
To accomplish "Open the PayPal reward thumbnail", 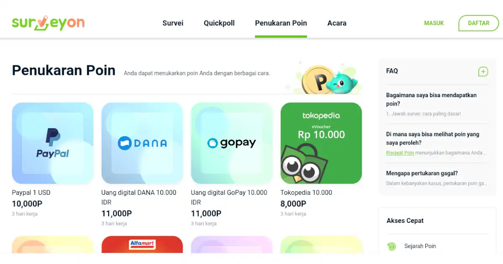I will pos(53,143).
